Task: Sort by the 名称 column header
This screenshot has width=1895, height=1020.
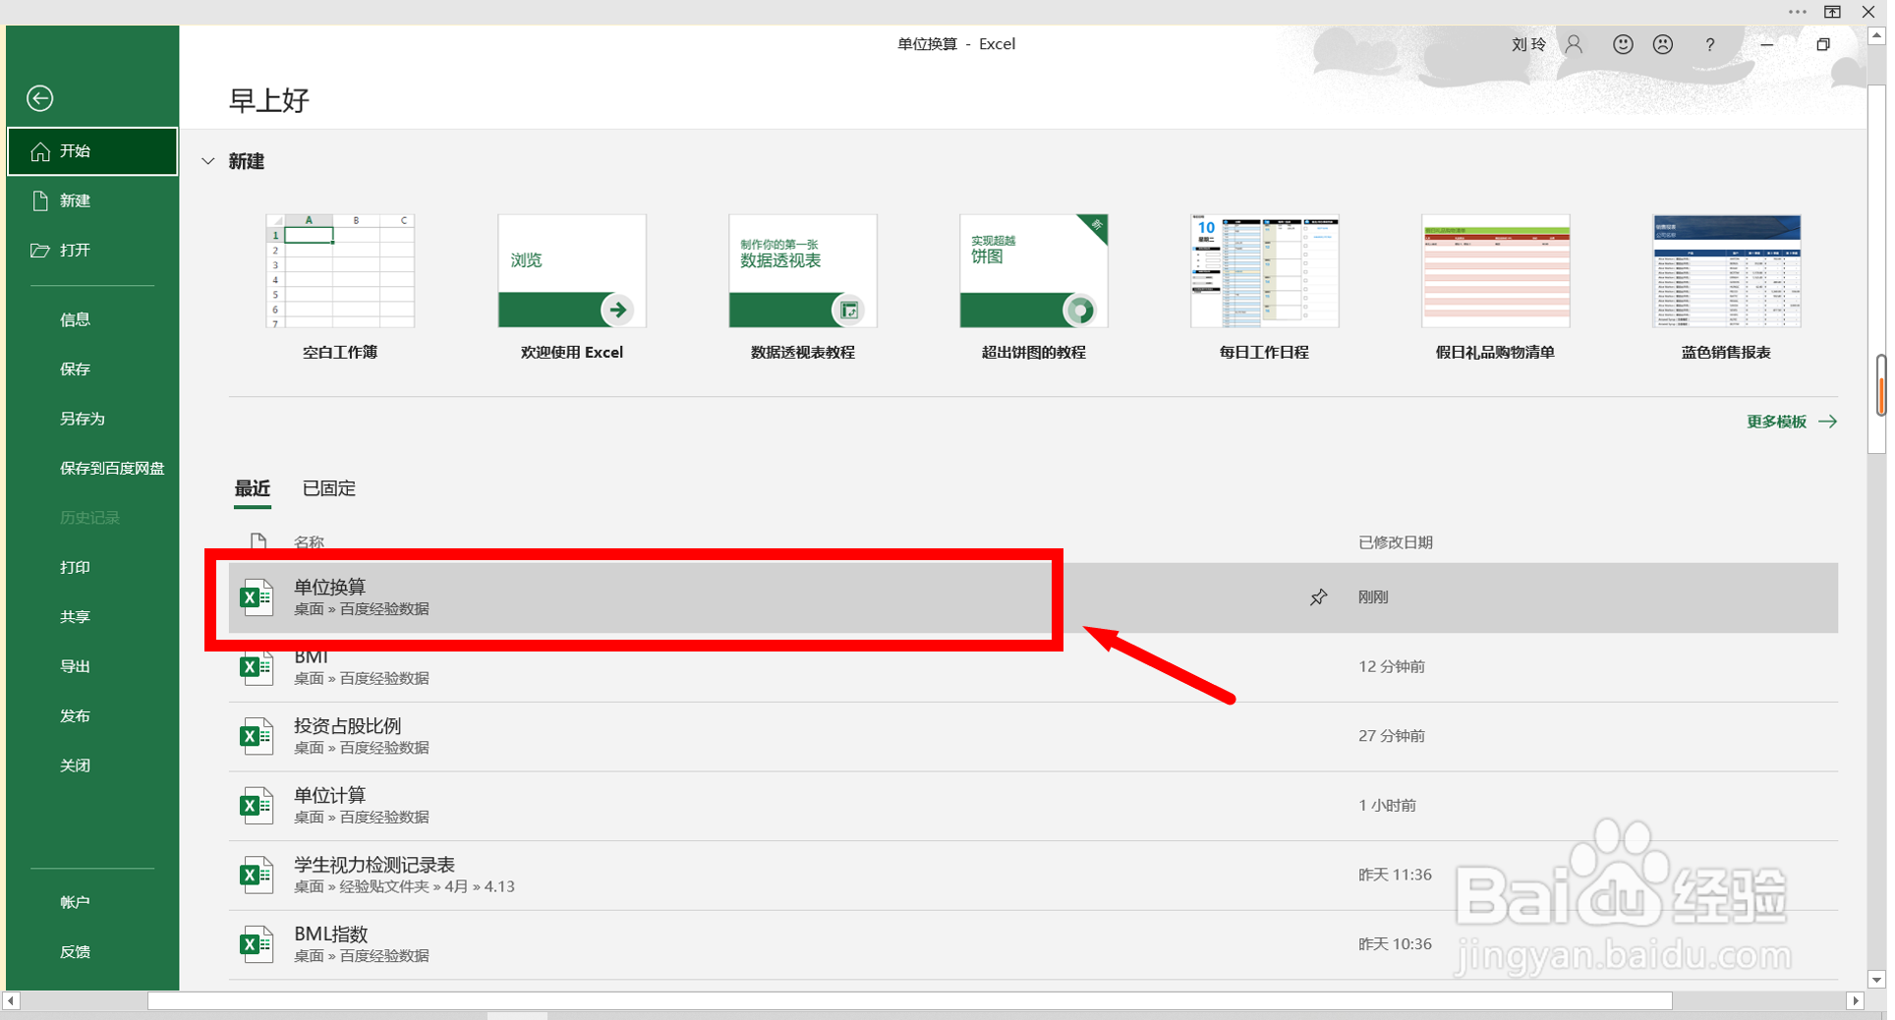Action: pyautogui.click(x=309, y=542)
